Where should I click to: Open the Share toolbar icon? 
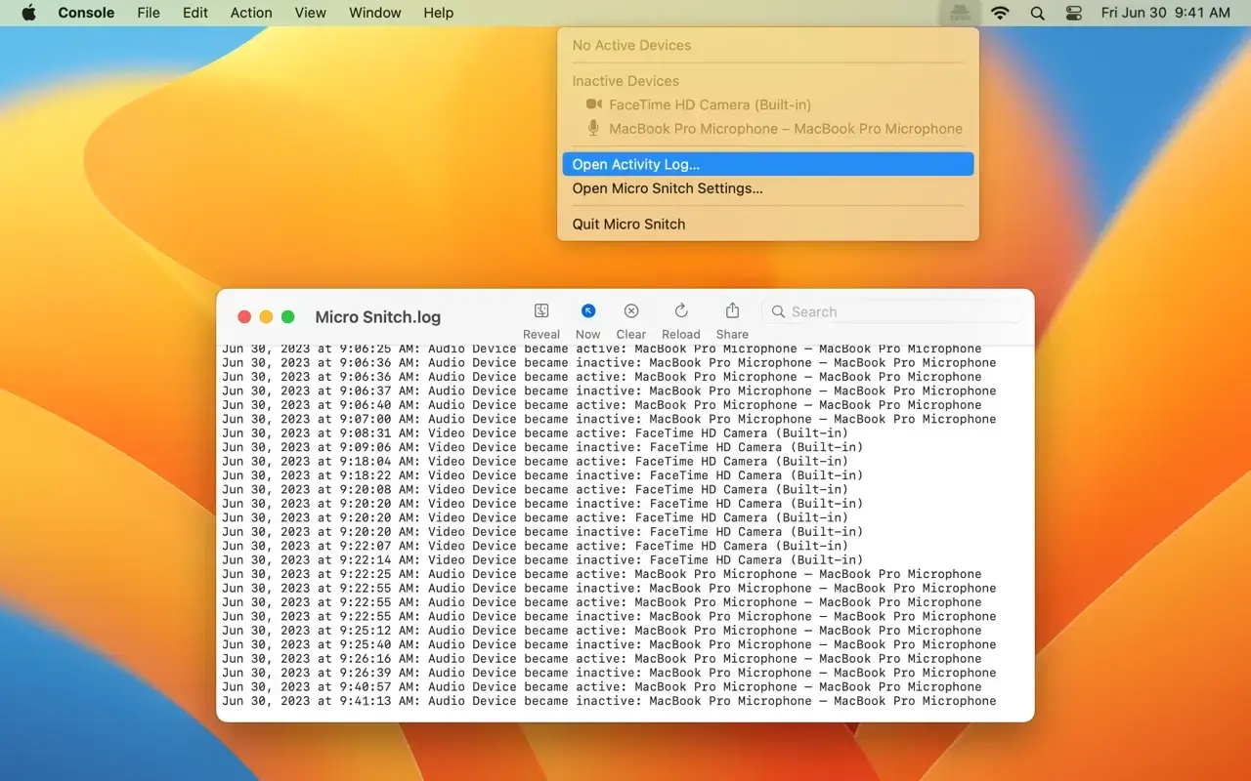pyautogui.click(x=732, y=311)
